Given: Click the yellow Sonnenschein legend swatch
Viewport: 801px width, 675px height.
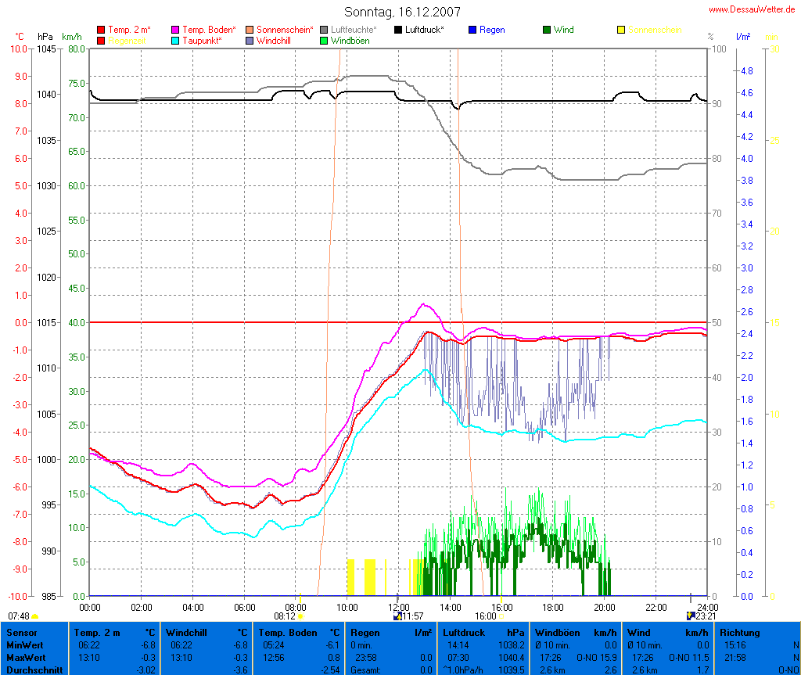Looking at the screenshot, I should tap(621, 30).
